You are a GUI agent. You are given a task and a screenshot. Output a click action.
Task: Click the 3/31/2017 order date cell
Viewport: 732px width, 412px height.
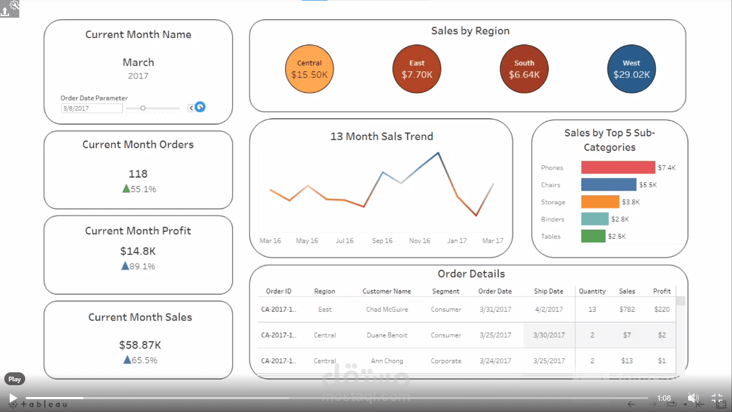coord(495,310)
